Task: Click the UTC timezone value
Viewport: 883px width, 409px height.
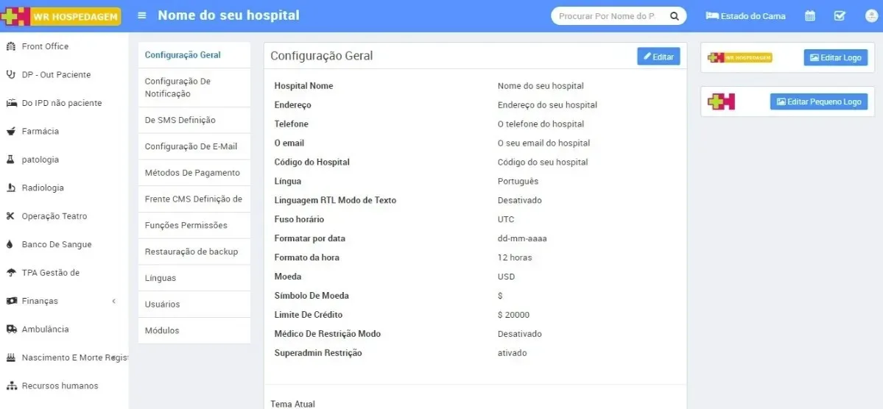Action: (x=506, y=219)
